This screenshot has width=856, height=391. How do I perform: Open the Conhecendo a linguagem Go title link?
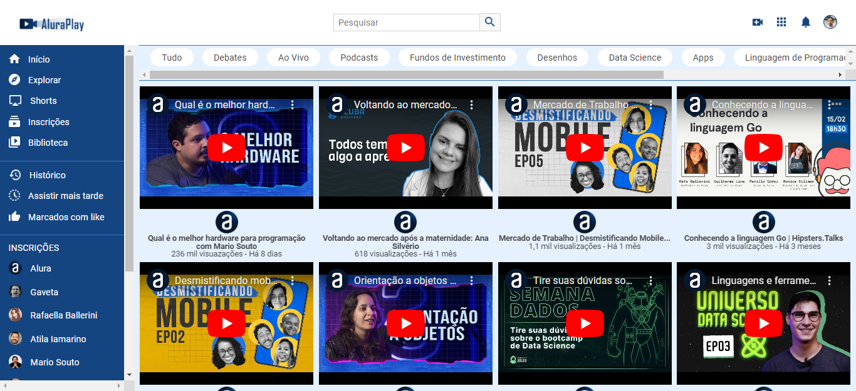(763, 238)
